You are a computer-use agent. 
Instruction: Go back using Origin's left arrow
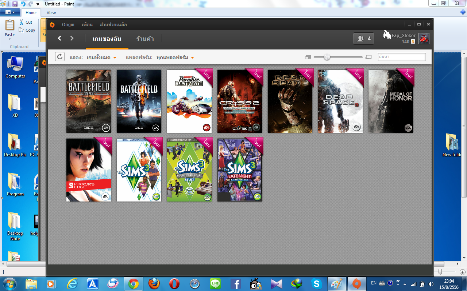pyautogui.click(x=59, y=38)
